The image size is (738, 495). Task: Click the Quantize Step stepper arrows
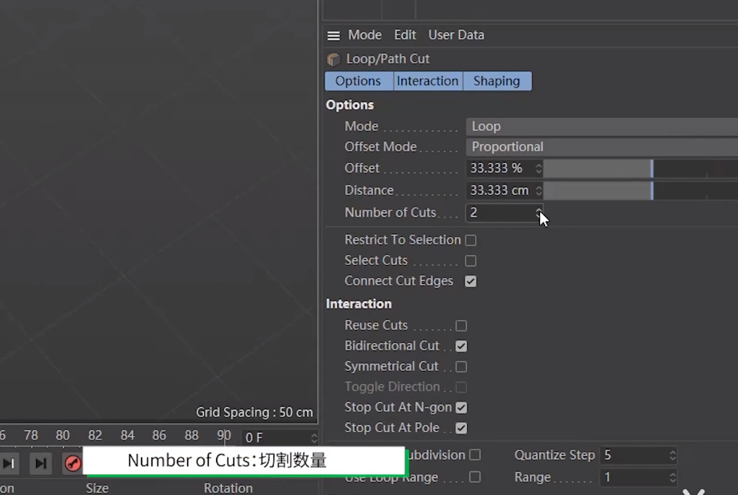(x=672, y=455)
